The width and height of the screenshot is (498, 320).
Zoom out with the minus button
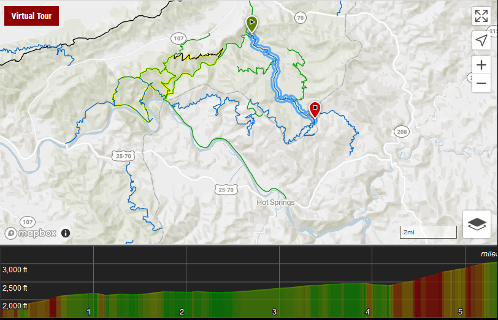pyautogui.click(x=481, y=83)
